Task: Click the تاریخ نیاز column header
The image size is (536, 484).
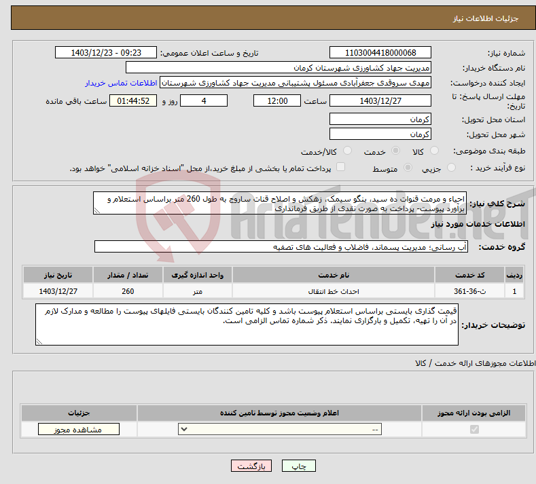Action: (58, 275)
